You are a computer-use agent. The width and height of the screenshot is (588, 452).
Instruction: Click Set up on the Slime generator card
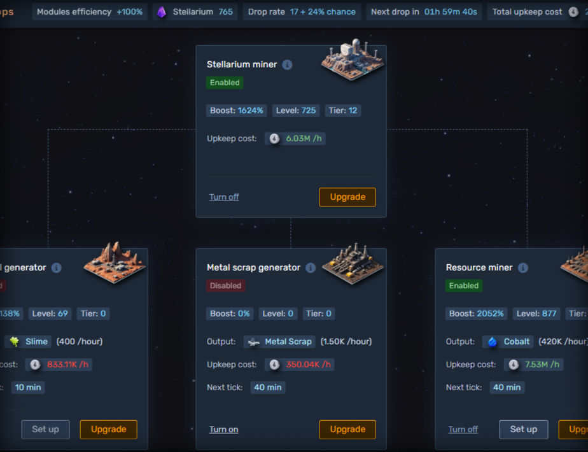[45, 430]
